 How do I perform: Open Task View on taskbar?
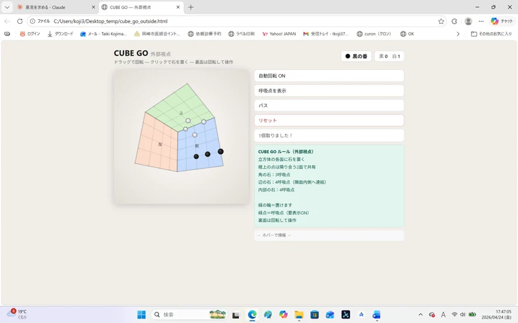pos(236,315)
